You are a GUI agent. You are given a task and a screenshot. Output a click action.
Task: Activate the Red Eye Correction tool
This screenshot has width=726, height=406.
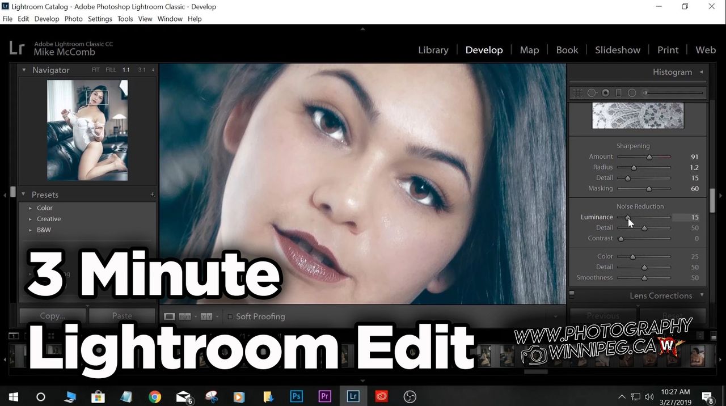click(605, 93)
